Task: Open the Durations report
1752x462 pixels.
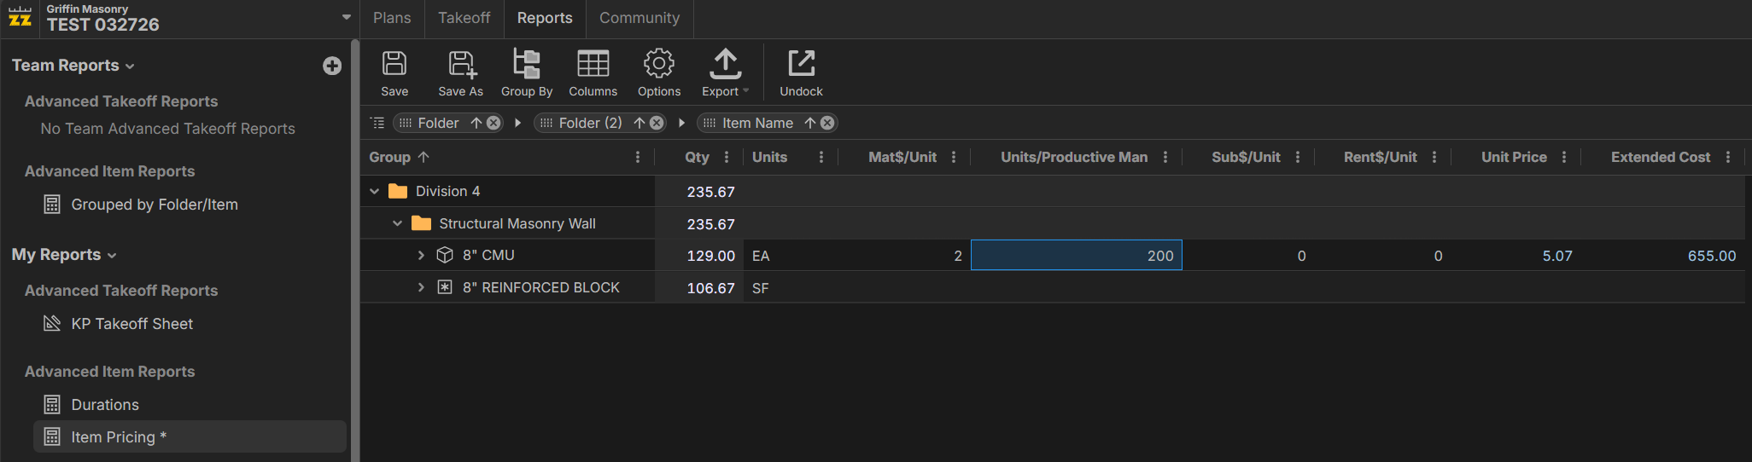Action: click(104, 405)
